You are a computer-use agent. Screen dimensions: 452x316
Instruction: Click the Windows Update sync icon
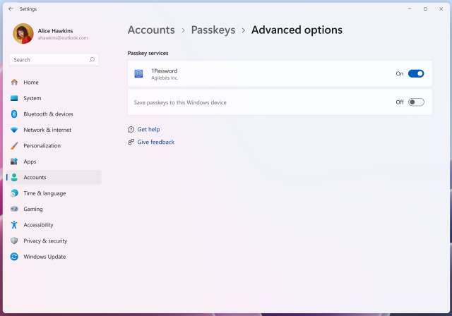[14, 257]
